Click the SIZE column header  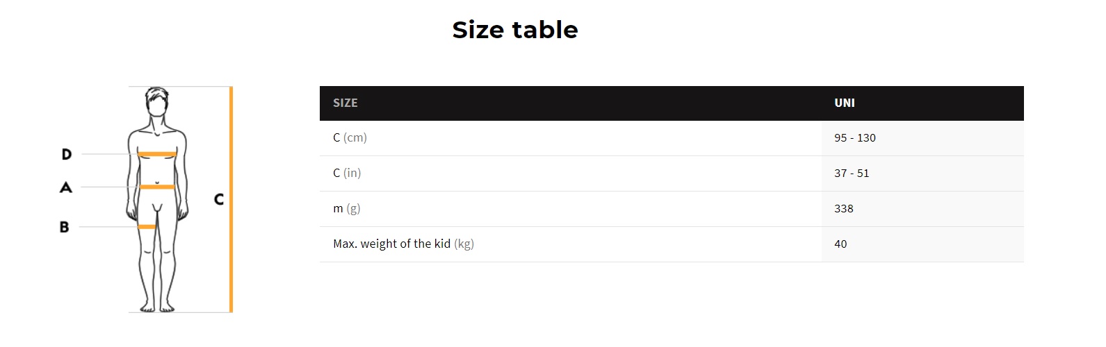pos(345,103)
